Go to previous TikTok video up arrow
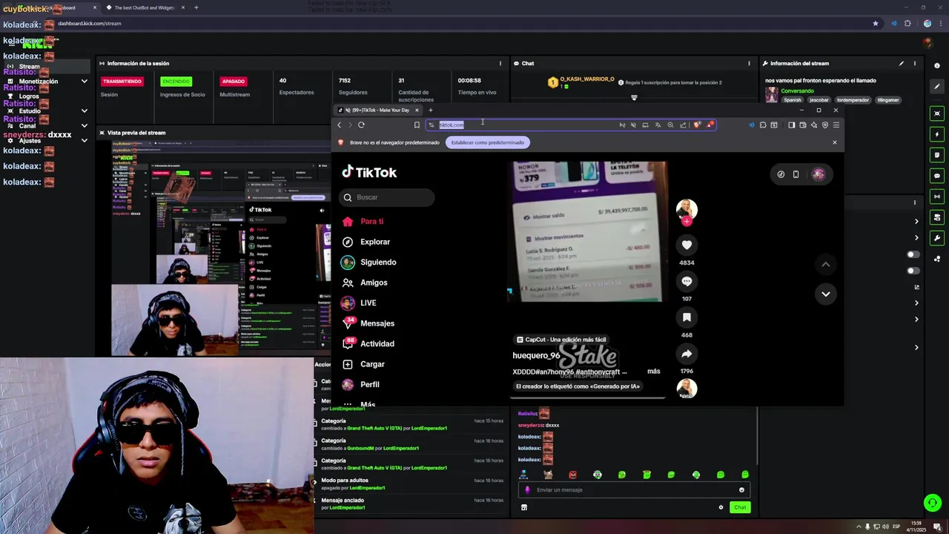 click(x=825, y=264)
